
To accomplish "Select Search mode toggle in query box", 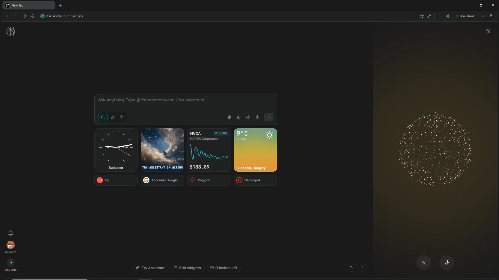I will pos(103,117).
